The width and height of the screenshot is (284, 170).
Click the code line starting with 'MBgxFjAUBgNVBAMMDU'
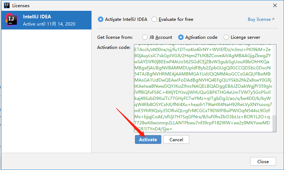[x=203, y=68]
